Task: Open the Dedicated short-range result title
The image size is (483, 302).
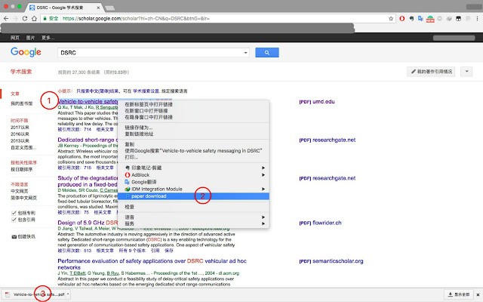Action: (x=88, y=140)
